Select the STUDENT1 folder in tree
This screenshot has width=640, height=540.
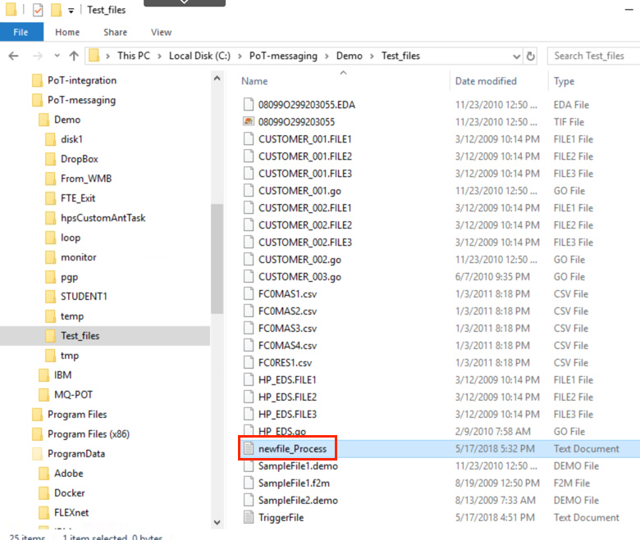pyautogui.click(x=84, y=297)
